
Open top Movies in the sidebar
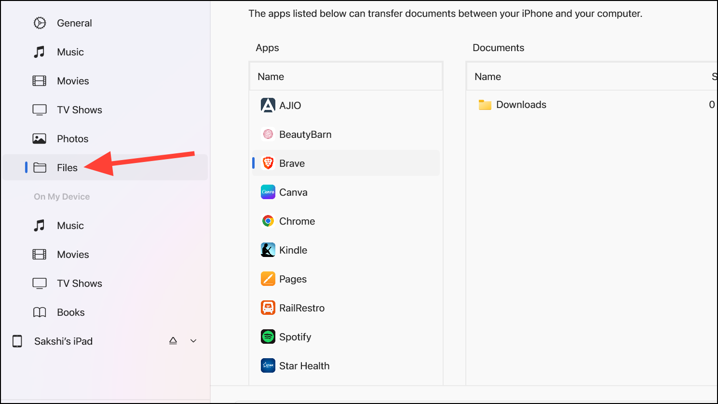click(x=73, y=81)
